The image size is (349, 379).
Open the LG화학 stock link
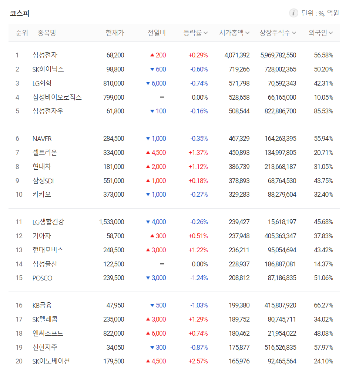[42, 83]
